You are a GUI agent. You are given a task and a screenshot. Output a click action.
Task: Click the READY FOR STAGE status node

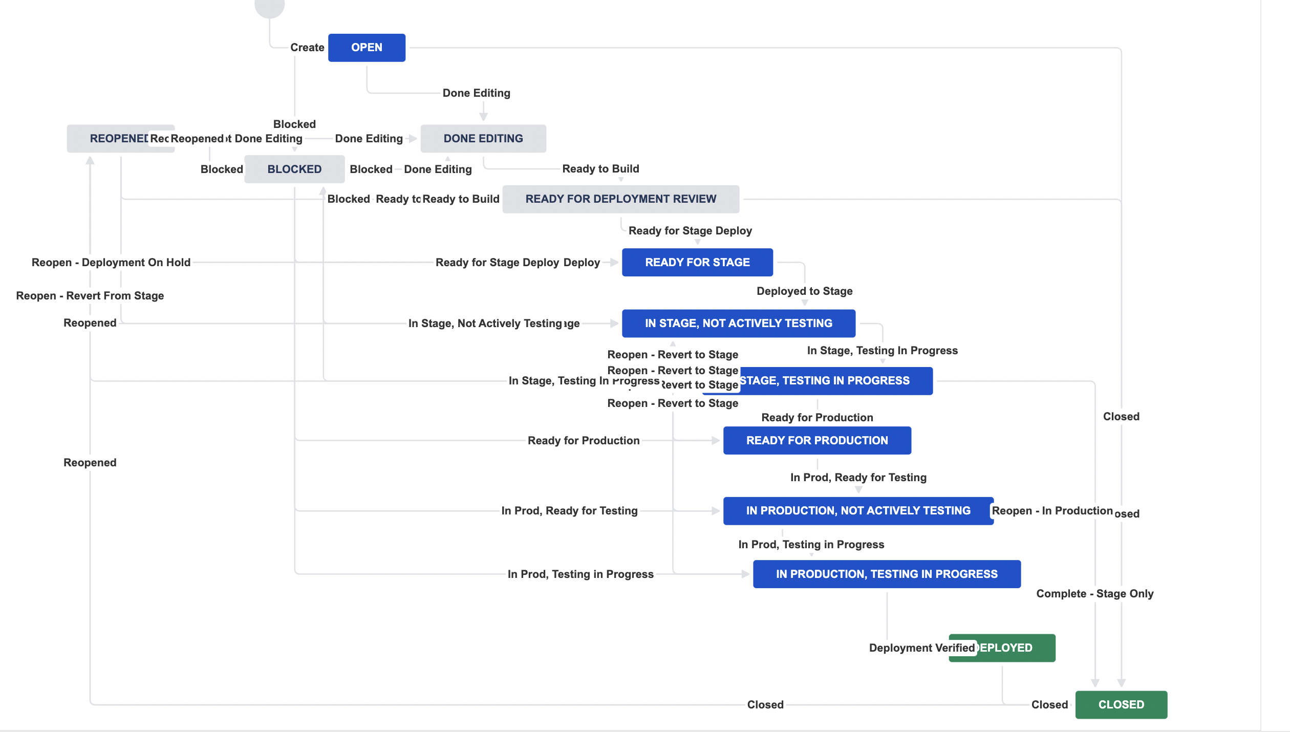click(x=697, y=262)
